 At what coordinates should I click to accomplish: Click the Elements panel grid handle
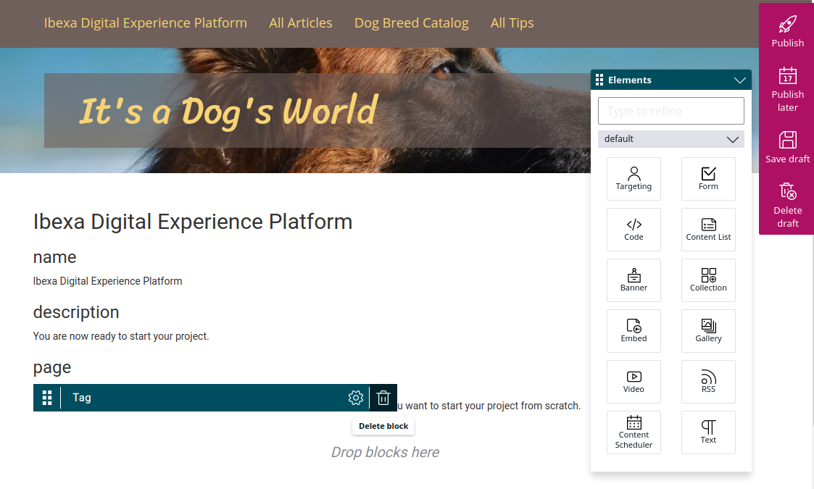pos(599,80)
